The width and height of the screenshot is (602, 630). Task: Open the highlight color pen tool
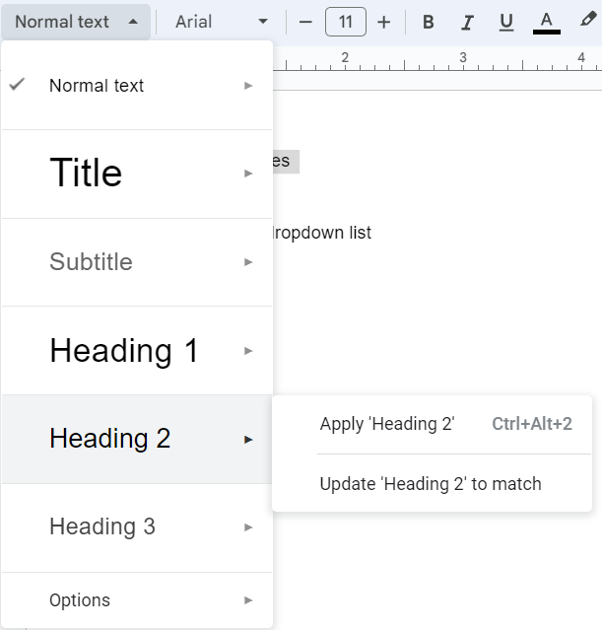pyautogui.click(x=587, y=20)
